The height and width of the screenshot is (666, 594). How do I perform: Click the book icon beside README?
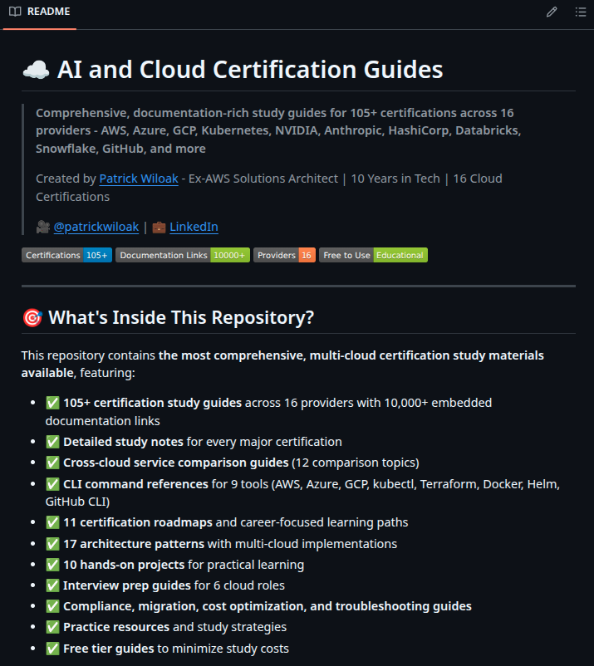click(x=15, y=12)
